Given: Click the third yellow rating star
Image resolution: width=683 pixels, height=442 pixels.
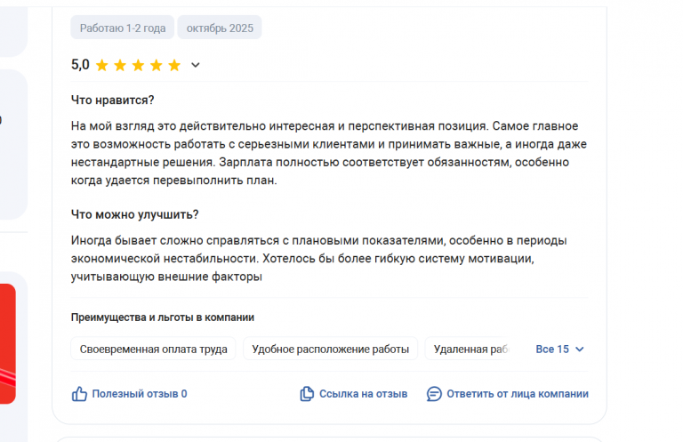Looking at the screenshot, I should tap(138, 65).
